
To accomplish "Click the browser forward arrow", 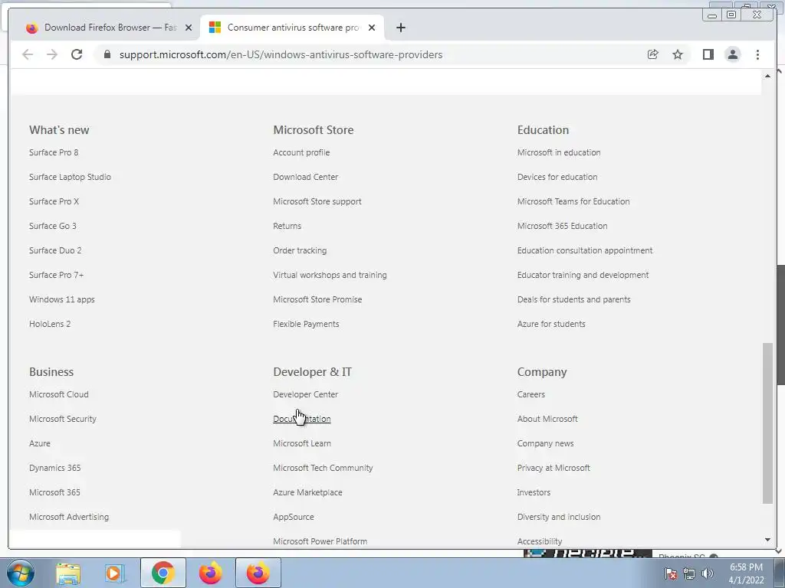I will (52, 54).
